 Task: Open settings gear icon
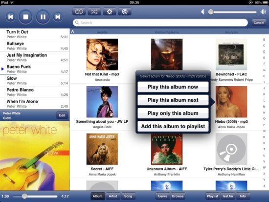[x=110, y=12]
